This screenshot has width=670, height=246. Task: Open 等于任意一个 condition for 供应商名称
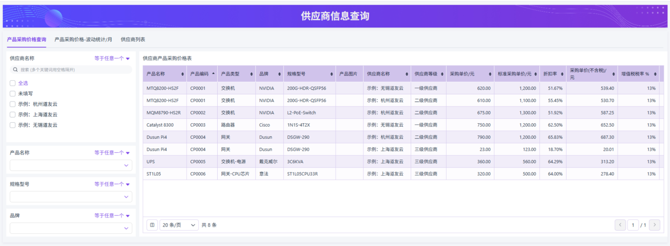(x=112, y=58)
